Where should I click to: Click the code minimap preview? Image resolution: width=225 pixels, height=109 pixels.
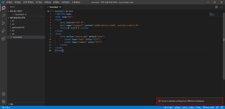214,14
